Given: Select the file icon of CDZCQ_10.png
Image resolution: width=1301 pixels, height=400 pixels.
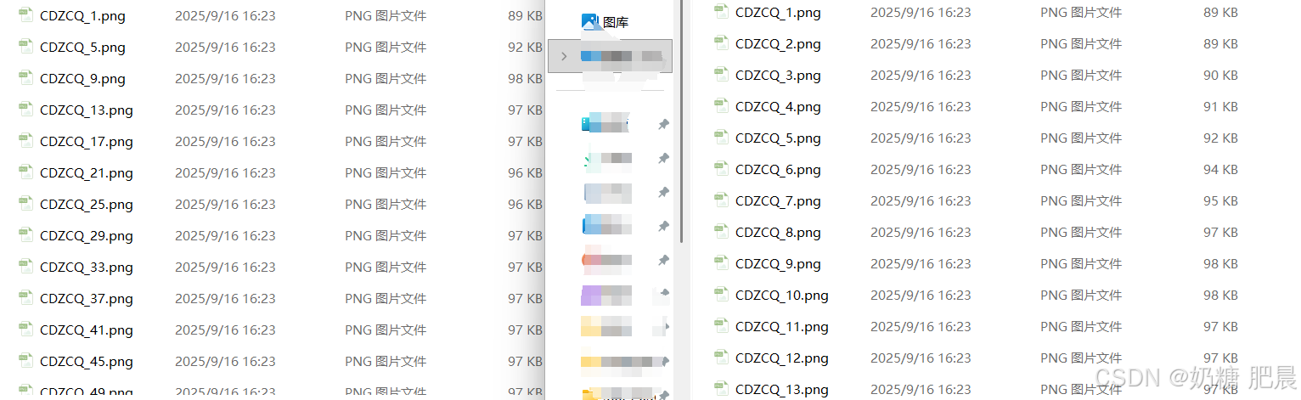Looking at the screenshot, I should pos(721,294).
